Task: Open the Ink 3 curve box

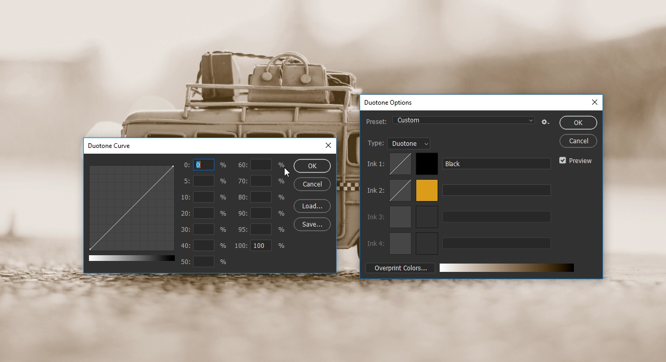Action: (x=400, y=217)
